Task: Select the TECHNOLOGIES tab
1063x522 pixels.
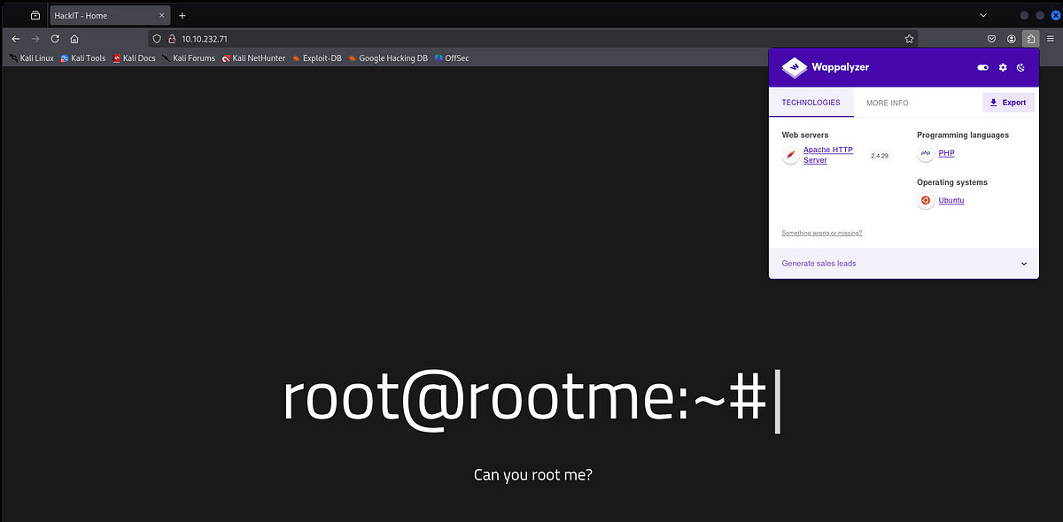Action: (x=811, y=103)
